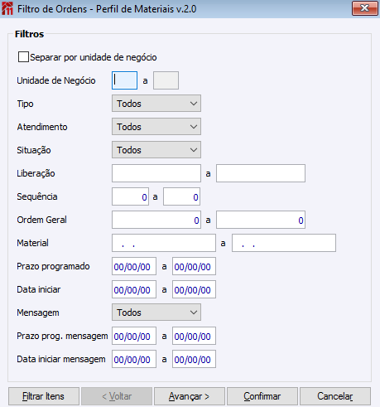The height and width of the screenshot is (407, 380).
Task: Click the Prazo programado end date
Action: coord(194,266)
